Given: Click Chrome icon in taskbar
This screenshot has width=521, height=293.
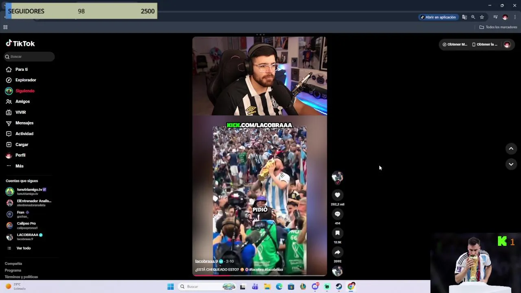Looking at the screenshot, I should pos(351,286).
